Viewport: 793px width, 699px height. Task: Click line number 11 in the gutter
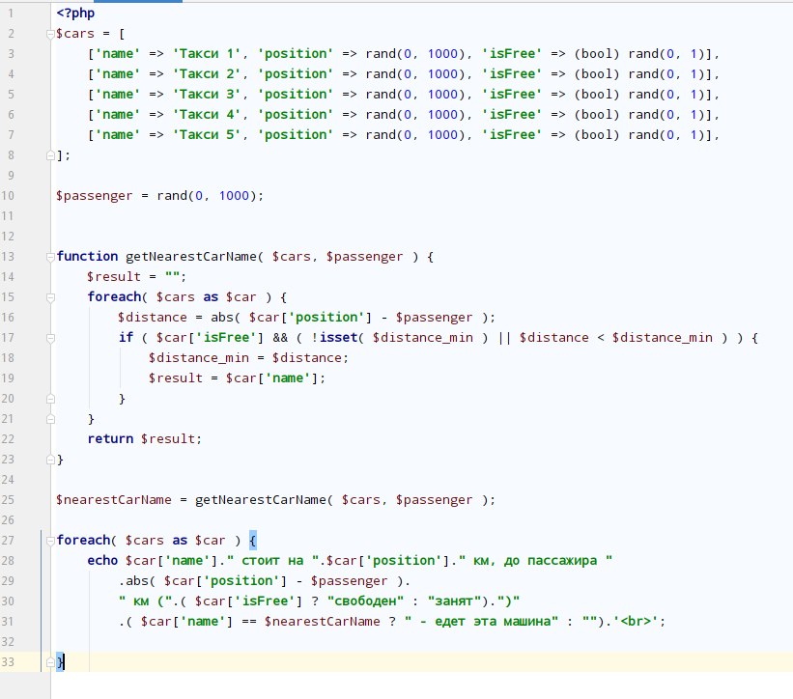point(8,216)
